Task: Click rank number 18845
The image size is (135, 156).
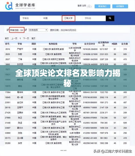Action: [8, 97]
